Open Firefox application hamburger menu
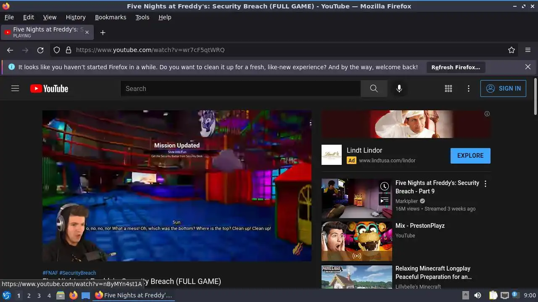538x302 pixels. point(528,50)
